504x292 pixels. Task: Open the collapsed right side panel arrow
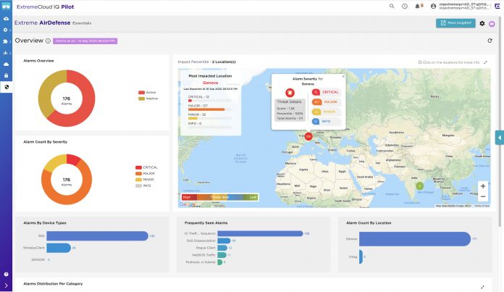pyautogui.click(x=499, y=137)
